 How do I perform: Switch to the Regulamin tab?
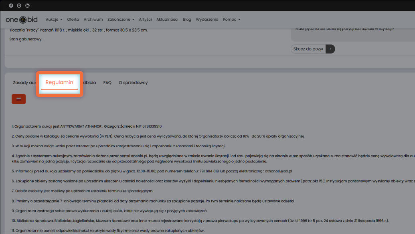click(59, 82)
